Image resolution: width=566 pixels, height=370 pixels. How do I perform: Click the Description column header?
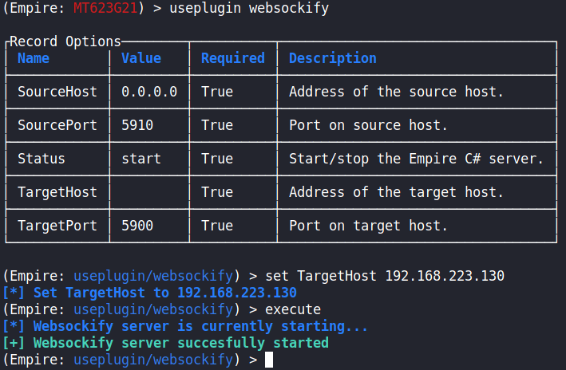click(332, 58)
